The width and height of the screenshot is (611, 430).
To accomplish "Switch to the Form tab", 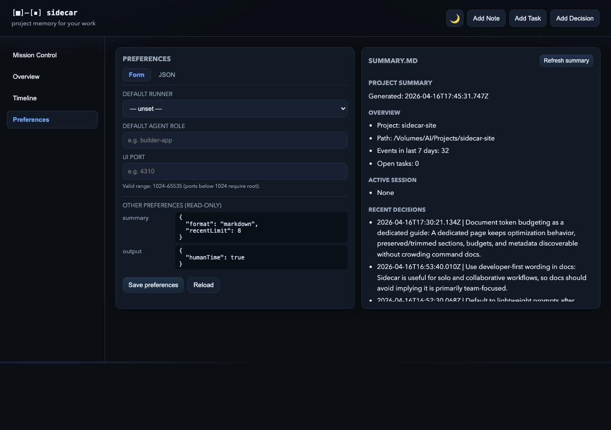I will pyautogui.click(x=137, y=75).
